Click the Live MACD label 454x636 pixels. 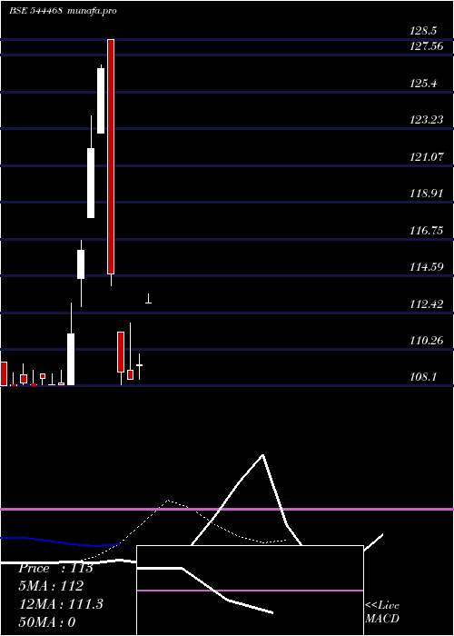(382, 611)
